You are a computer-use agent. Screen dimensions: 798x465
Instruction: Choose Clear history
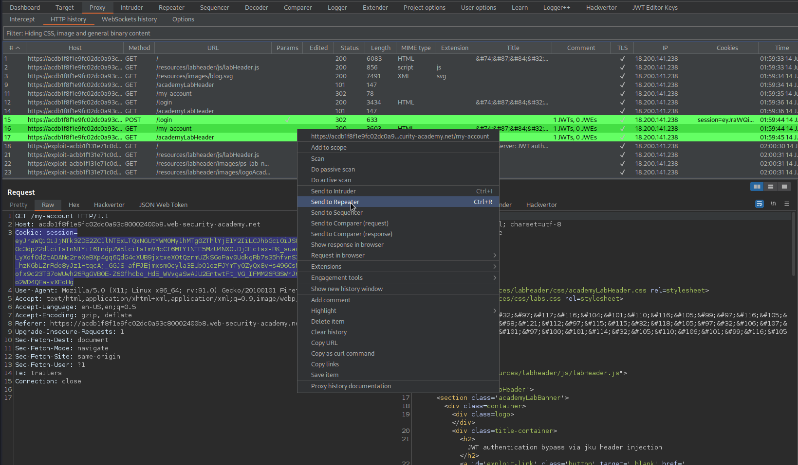coord(398,332)
